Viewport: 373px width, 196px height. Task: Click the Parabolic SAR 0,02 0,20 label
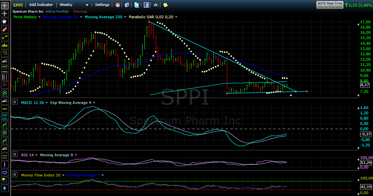tap(151, 17)
